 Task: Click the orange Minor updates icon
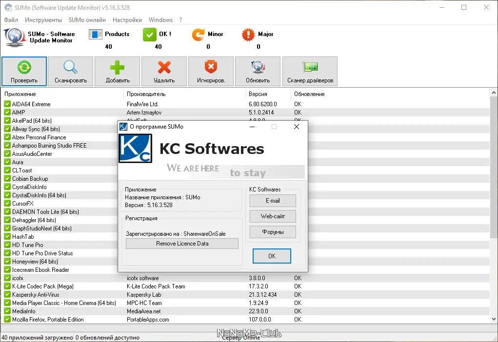tap(198, 35)
